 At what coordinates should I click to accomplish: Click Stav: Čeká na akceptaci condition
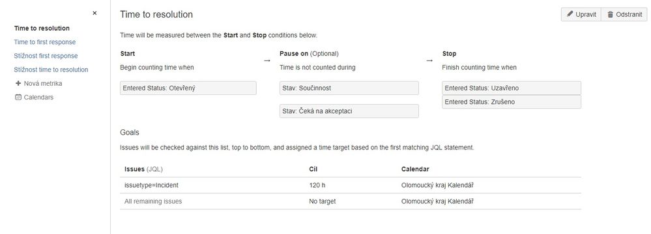pyautogui.click(x=349, y=111)
